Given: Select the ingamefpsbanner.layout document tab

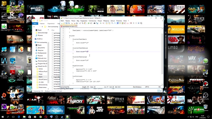Looking at the screenshot, I should pyautogui.click(x=69, y=26).
